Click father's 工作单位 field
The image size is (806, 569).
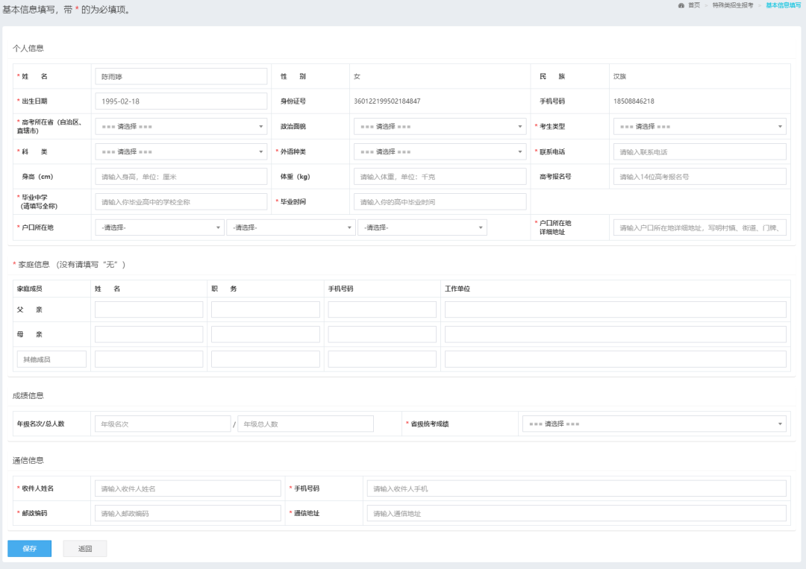tap(615, 309)
